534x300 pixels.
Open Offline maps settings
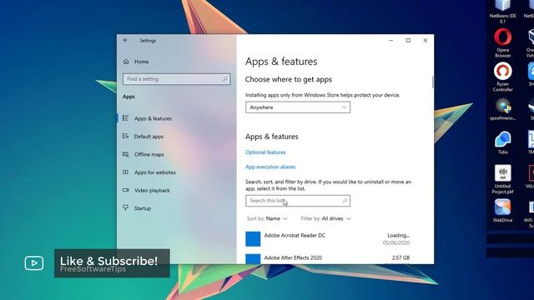pyautogui.click(x=149, y=154)
